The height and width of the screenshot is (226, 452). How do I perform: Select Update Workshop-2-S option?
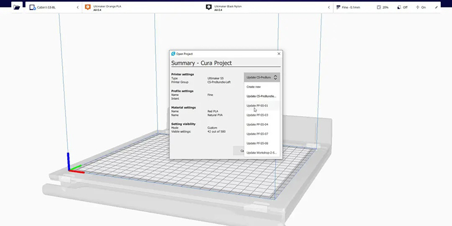click(261, 153)
